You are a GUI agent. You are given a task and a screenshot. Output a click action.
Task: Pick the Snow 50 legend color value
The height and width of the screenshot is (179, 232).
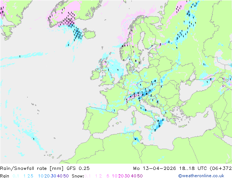coord(140,176)
